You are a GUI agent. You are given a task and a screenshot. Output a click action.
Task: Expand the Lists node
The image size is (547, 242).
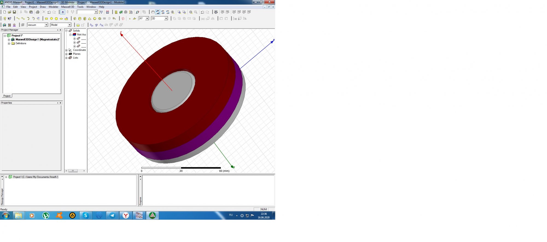(66, 58)
